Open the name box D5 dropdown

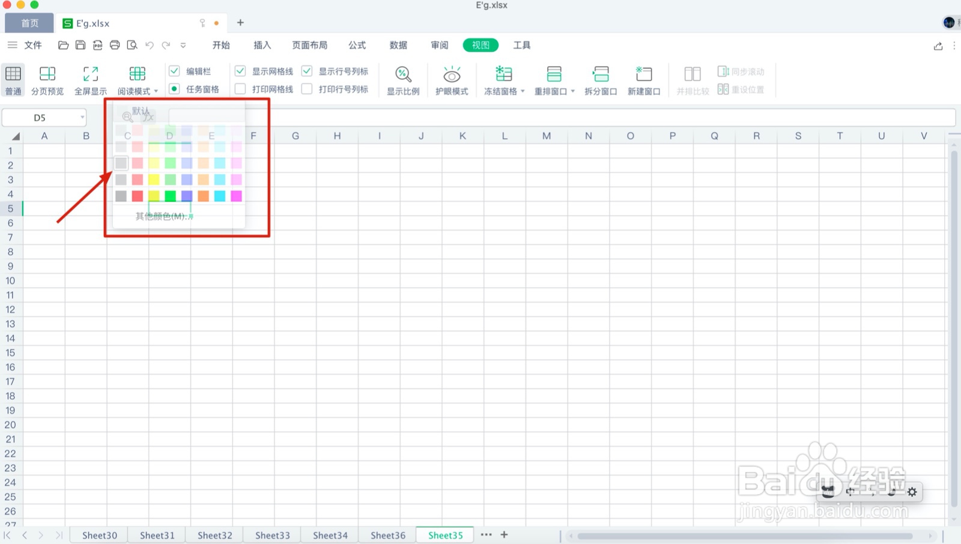coord(83,118)
